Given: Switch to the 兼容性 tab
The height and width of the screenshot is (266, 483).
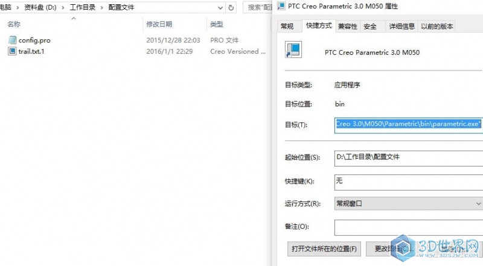Looking at the screenshot, I should tap(348, 27).
